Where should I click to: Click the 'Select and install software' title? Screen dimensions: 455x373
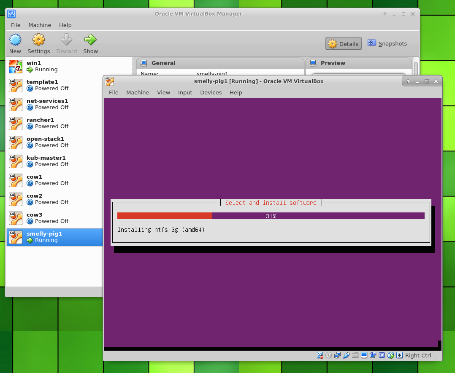pyautogui.click(x=271, y=203)
